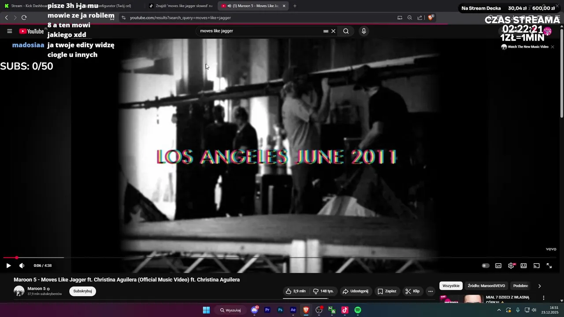
Task: Open the on-screen keyboard icon in search box
Action: point(326,31)
